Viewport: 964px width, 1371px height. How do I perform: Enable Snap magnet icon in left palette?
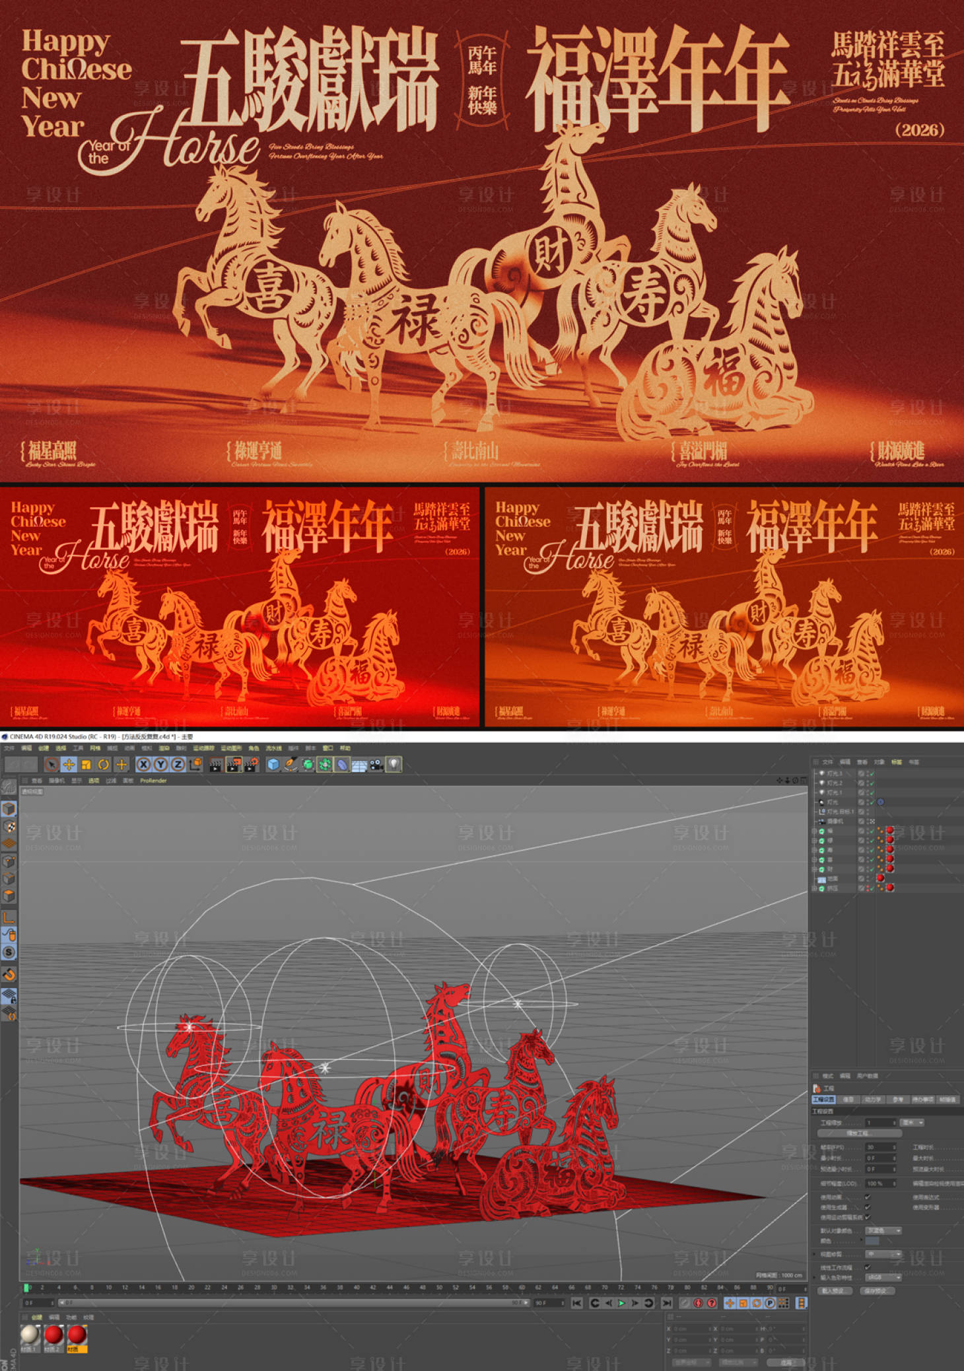click(9, 974)
